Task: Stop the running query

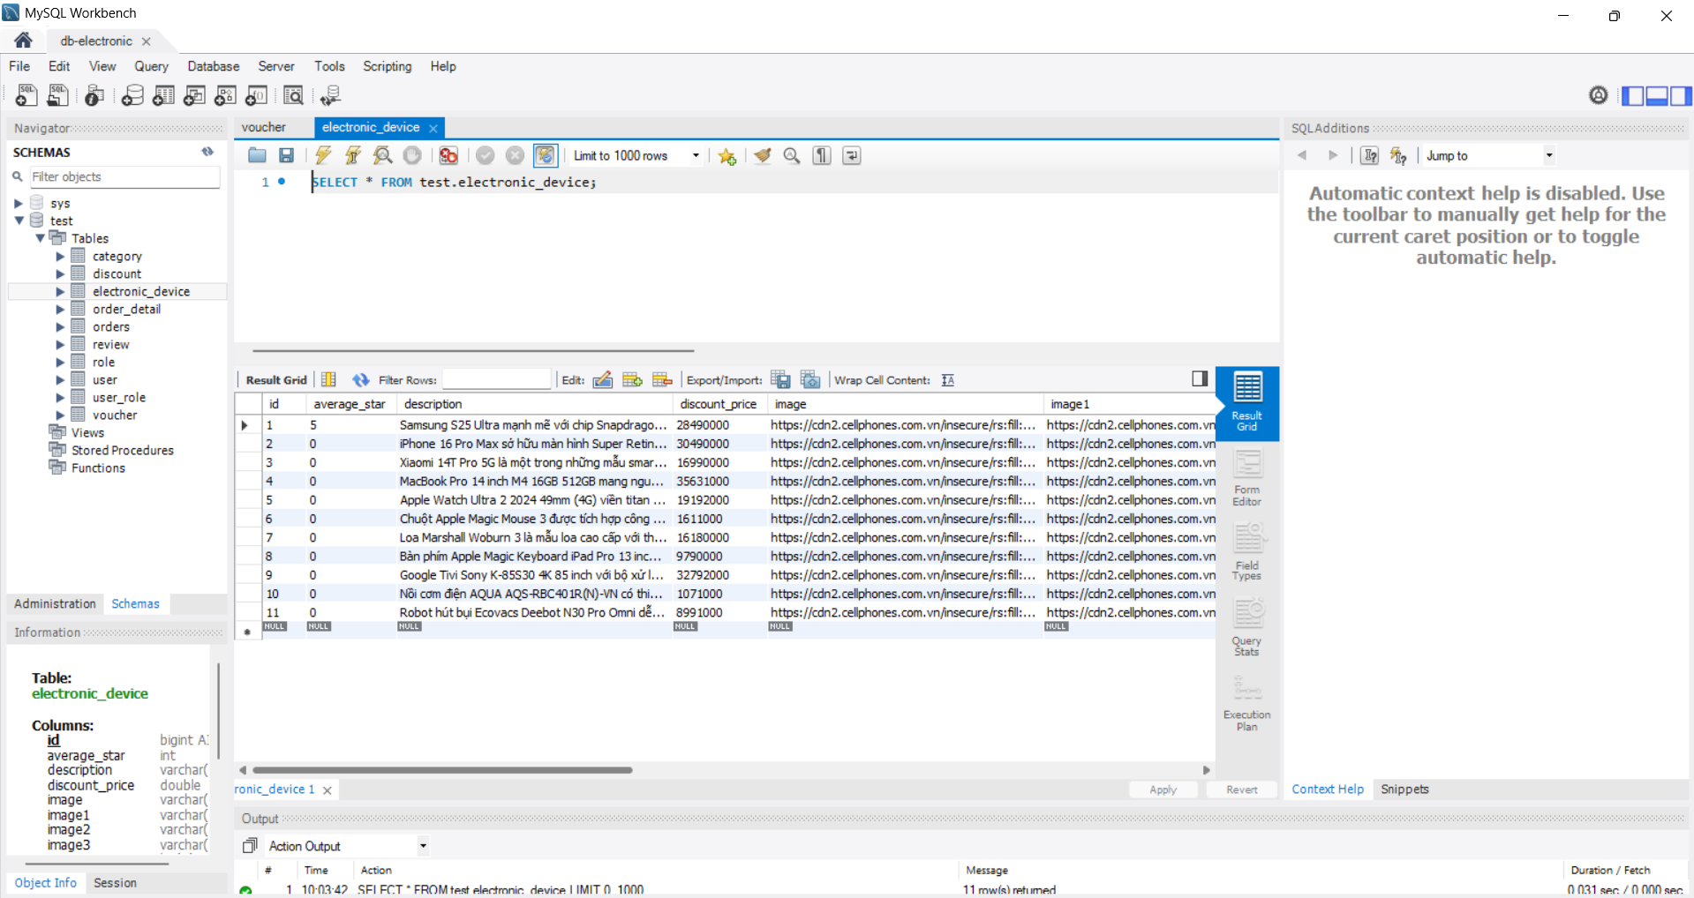Action: 412,155
